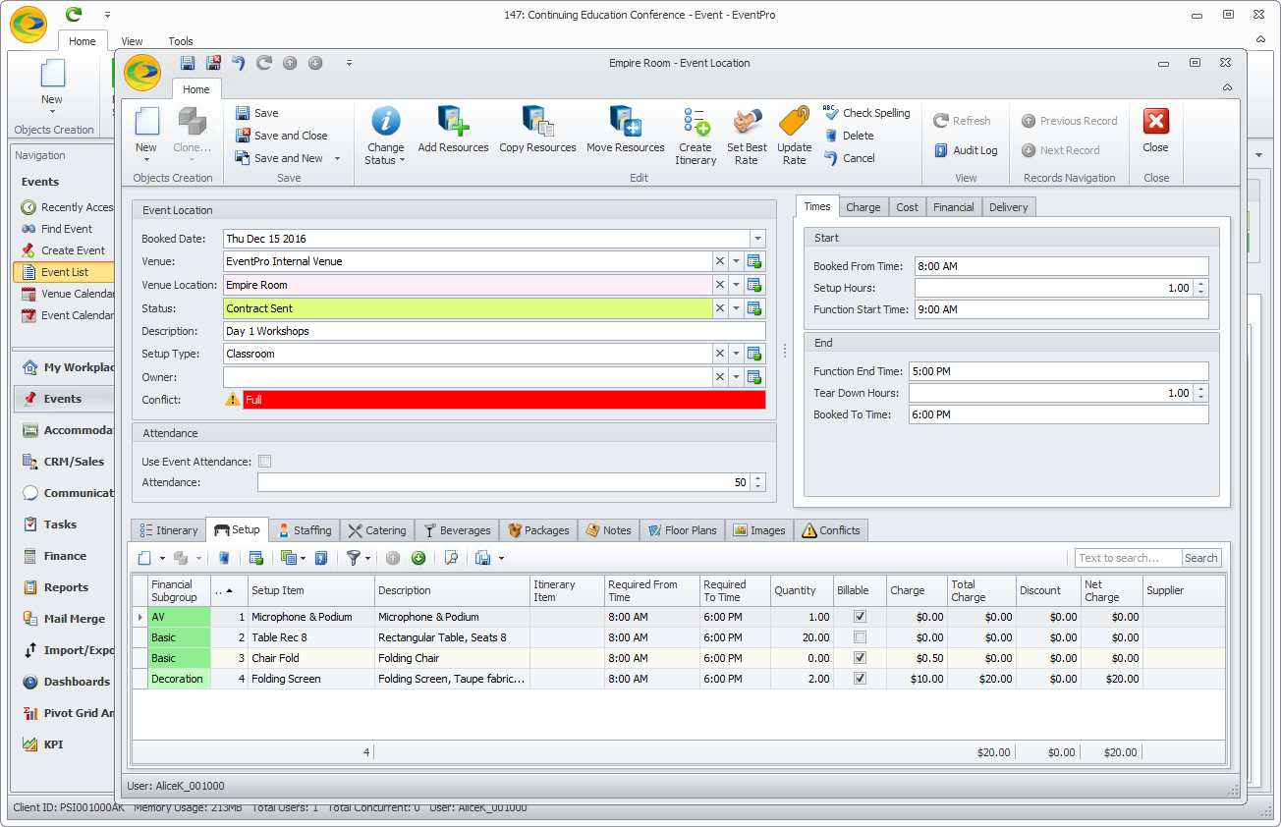Switch to the Financial tab
The image size is (1281, 827).
tap(954, 207)
